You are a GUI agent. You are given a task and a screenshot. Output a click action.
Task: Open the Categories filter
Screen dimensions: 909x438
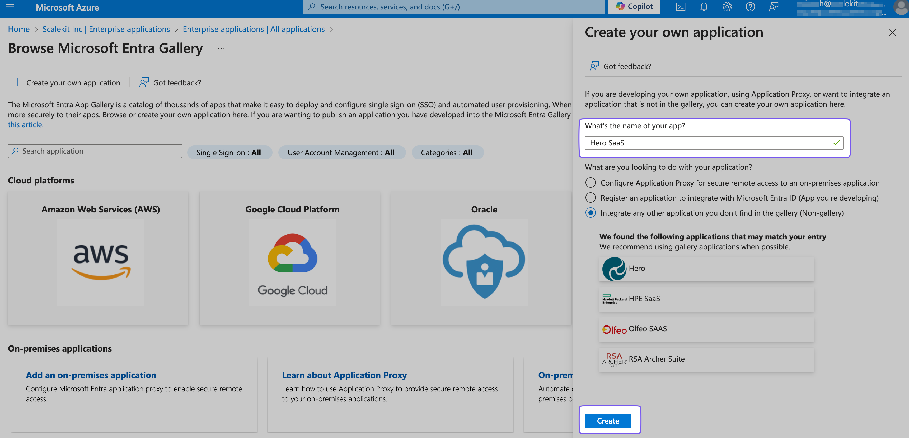pyautogui.click(x=447, y=152)
